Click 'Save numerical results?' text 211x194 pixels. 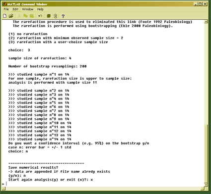[33, 167]
